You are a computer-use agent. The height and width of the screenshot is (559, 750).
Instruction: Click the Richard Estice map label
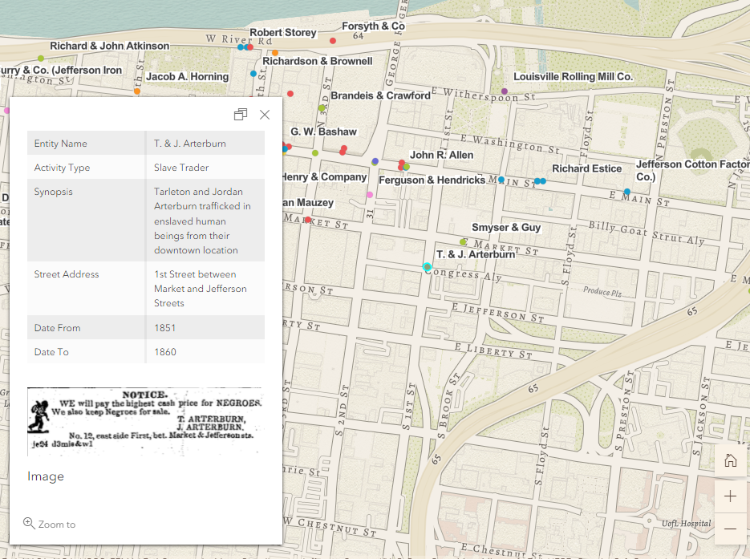click(x=586, y=168)
